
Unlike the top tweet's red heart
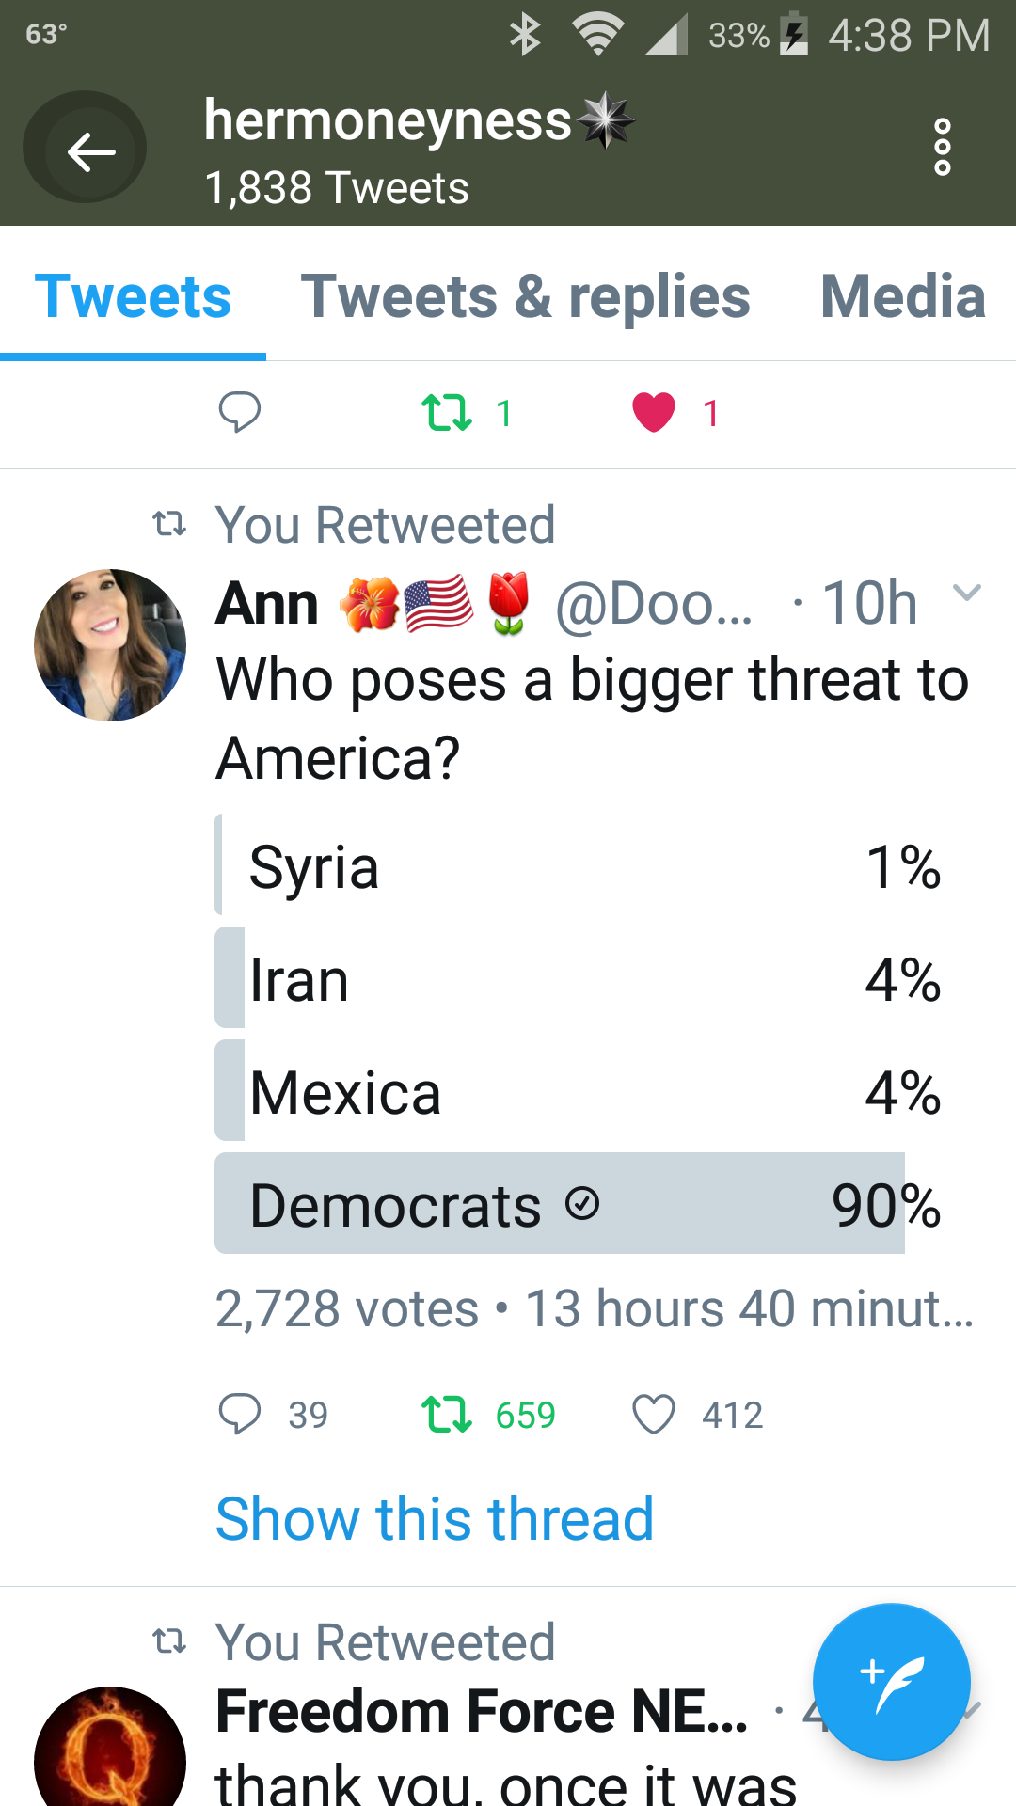(654, 412)
